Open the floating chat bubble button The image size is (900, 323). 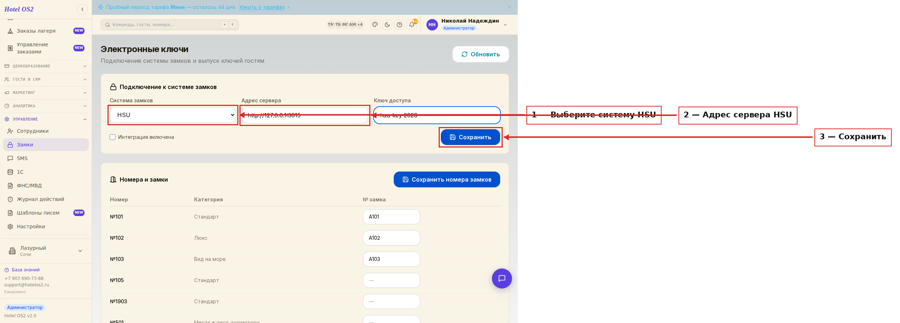[x=502, y=278]
